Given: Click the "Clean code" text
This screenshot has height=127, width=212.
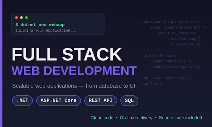Looking at the screenshot, I should pos(102,118).
